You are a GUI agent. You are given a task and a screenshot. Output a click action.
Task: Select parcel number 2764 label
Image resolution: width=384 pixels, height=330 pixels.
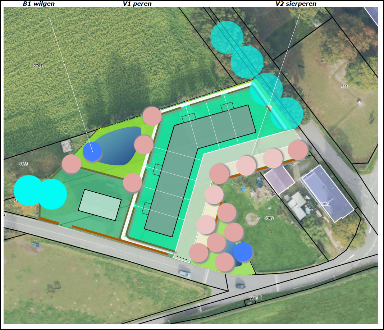38,66
